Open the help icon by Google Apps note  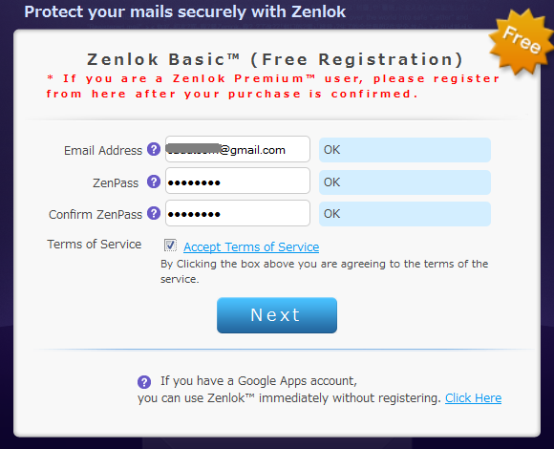(144, 382)
